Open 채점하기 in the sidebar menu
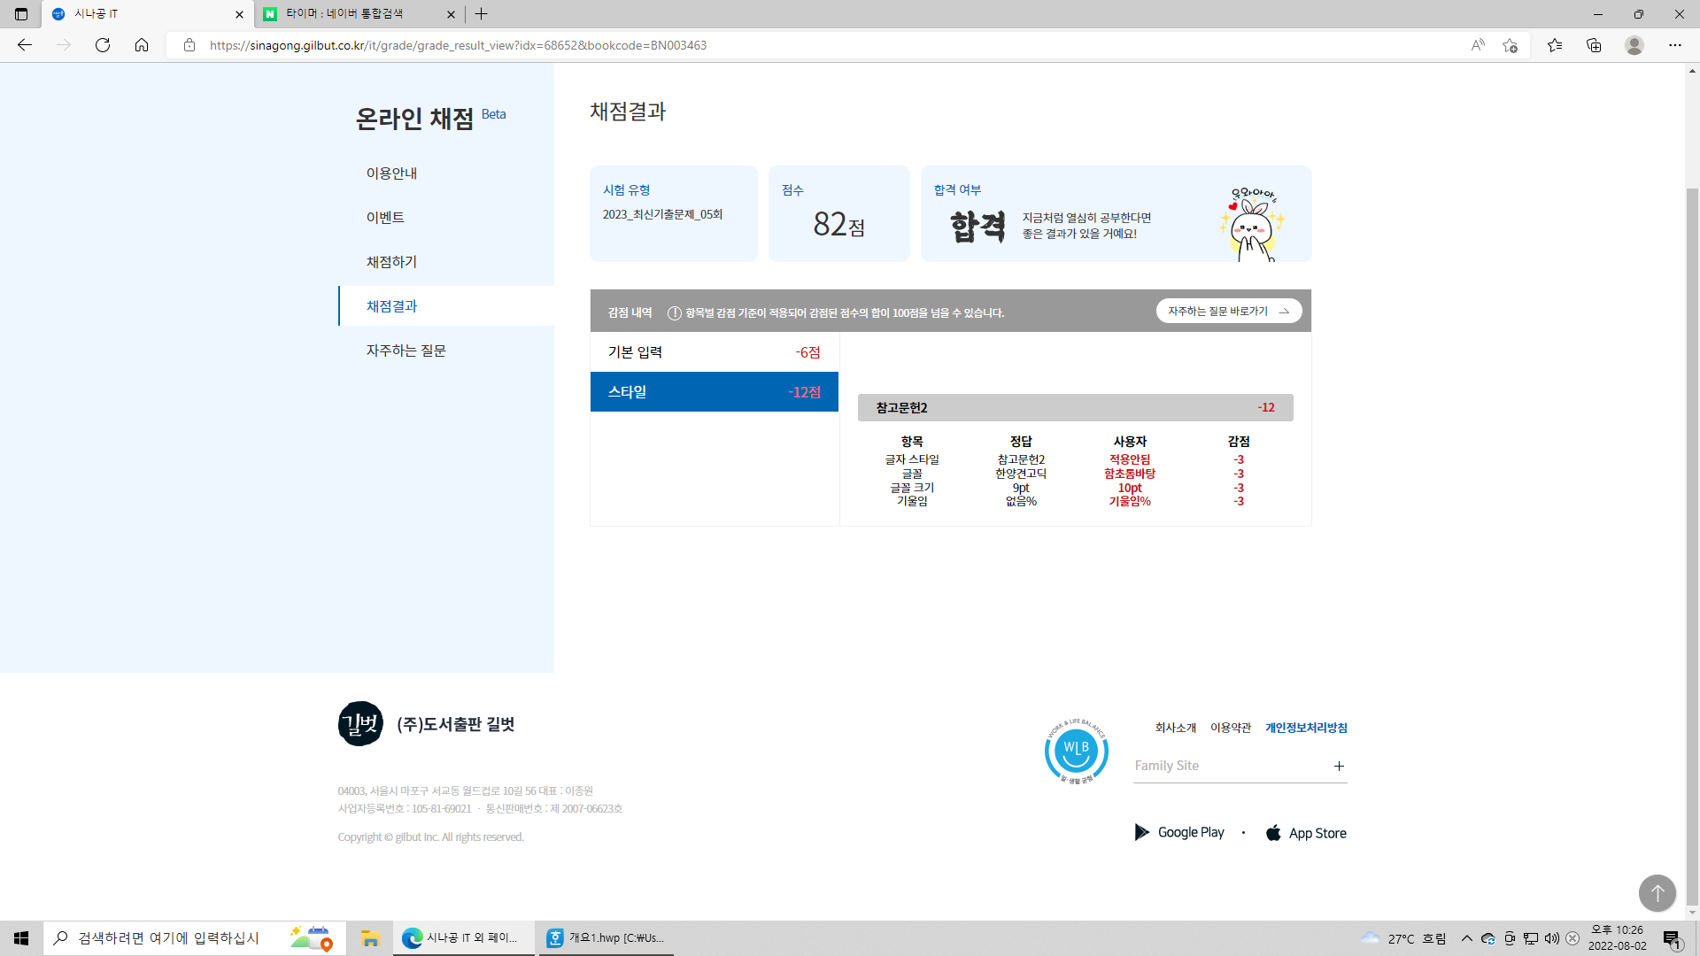This screenshot has height=956, width=1700. point(391,262)
